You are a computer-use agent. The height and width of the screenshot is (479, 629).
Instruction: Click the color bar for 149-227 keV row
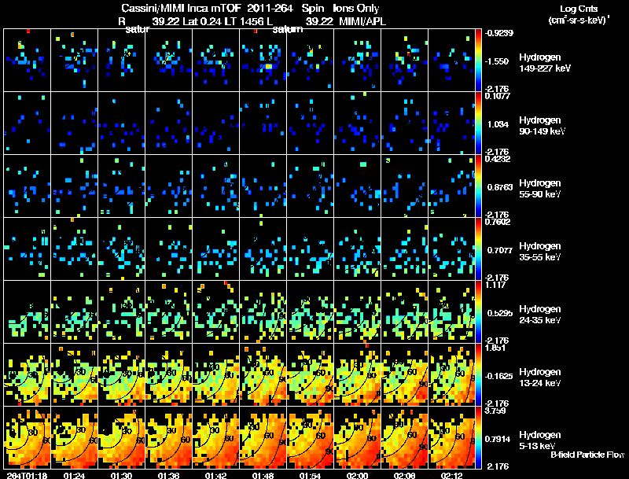pyautogui.click(x=478, y=60)
